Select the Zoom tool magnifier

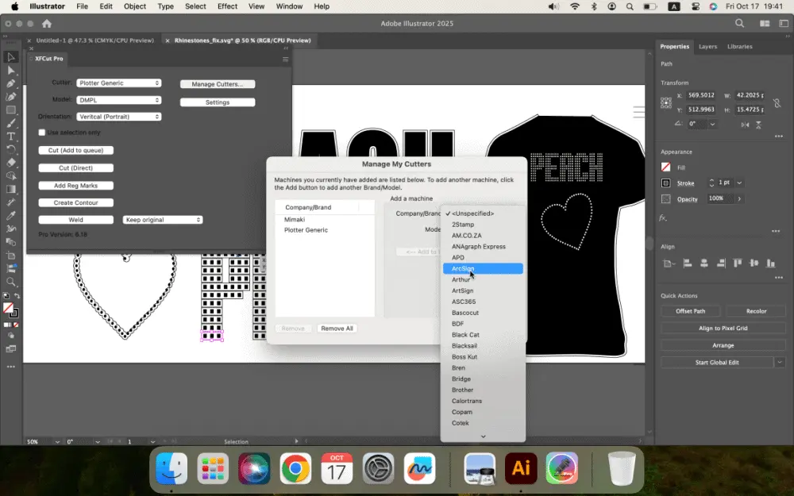10,282
